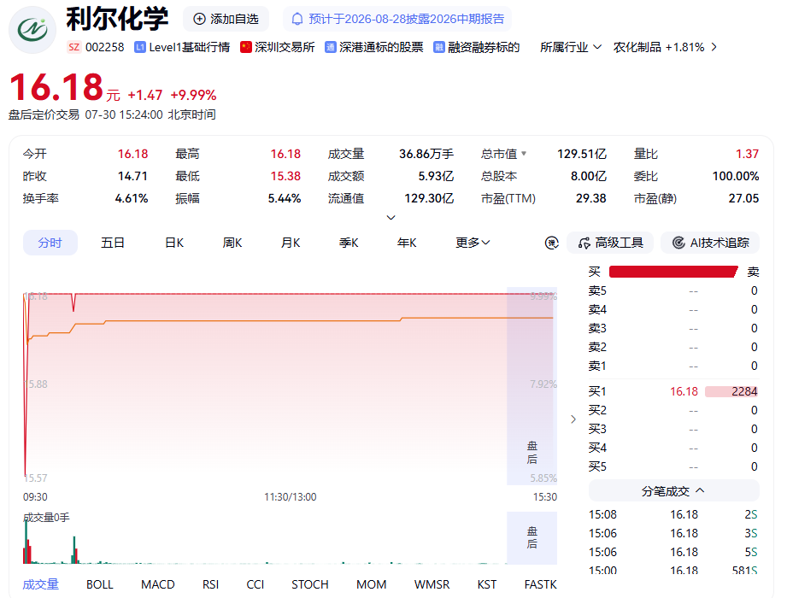Click the 利尔化学 company logo
Viewport: 787px width, 598px height.
pyautogui.click(x=32, y=30)
